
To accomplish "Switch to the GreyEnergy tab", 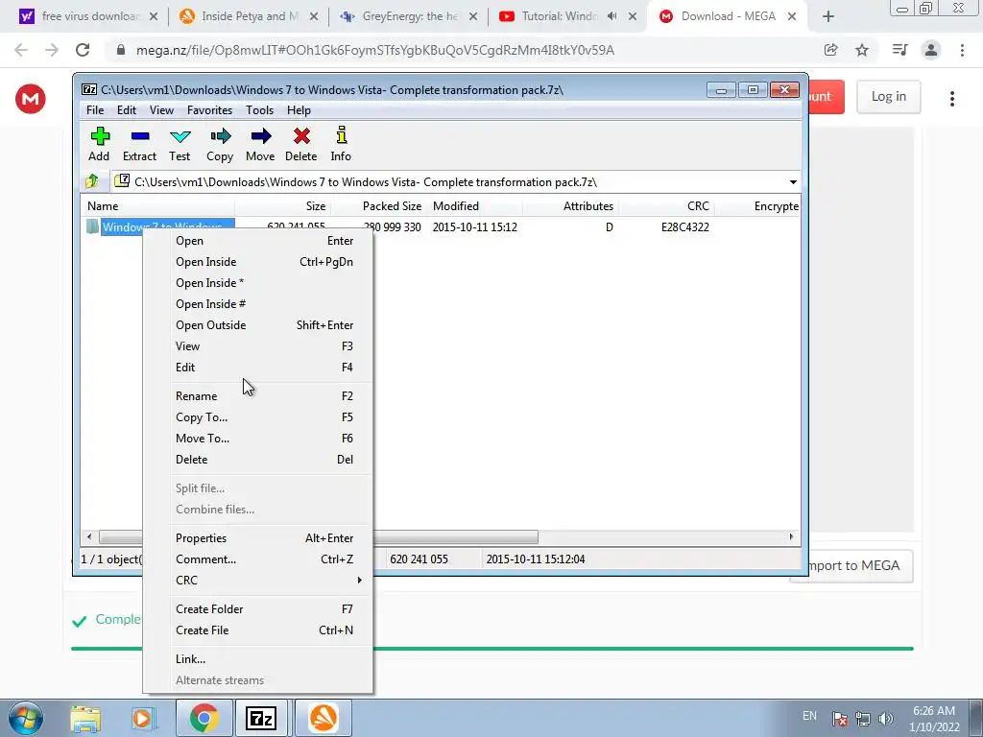I will click(409, 17).
